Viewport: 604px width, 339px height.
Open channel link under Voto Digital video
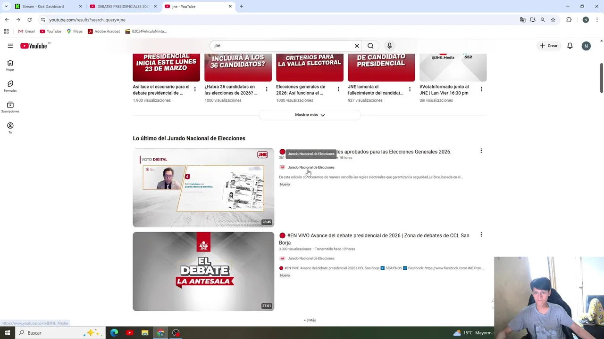(x=311, y=167)
